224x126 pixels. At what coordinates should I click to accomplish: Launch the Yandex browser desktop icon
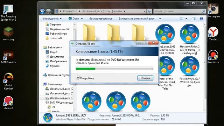click(x=213, y=34)
